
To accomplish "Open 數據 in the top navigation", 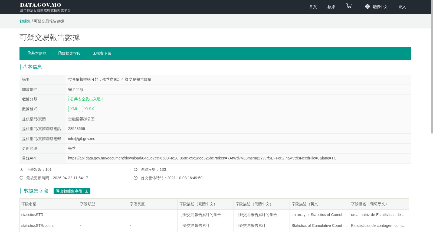I will pos(331,7).
